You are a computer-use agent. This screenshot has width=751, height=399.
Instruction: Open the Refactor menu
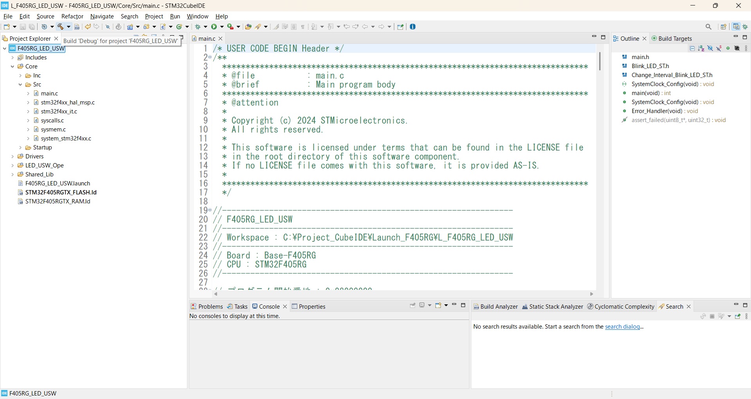click(x=72, y=16)
